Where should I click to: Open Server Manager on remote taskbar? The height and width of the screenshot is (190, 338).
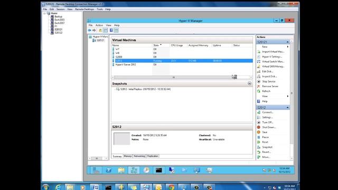click(96, 170)
